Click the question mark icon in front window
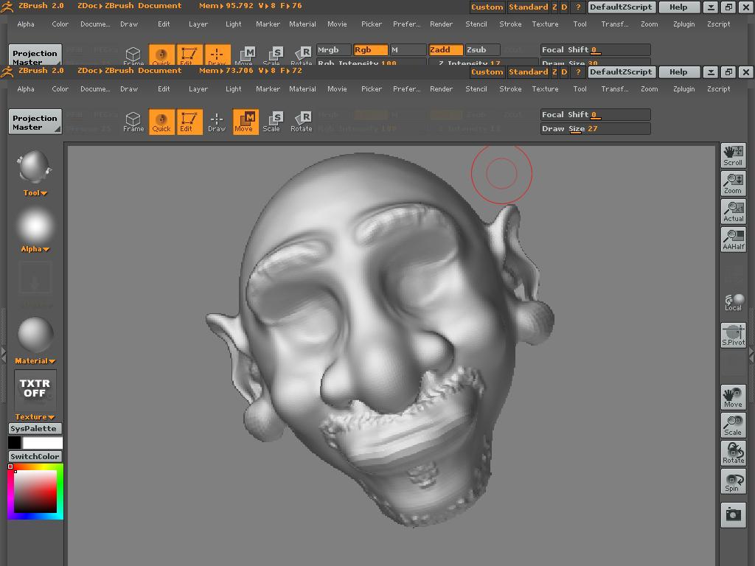755x566 pixels. click(578, 72)
